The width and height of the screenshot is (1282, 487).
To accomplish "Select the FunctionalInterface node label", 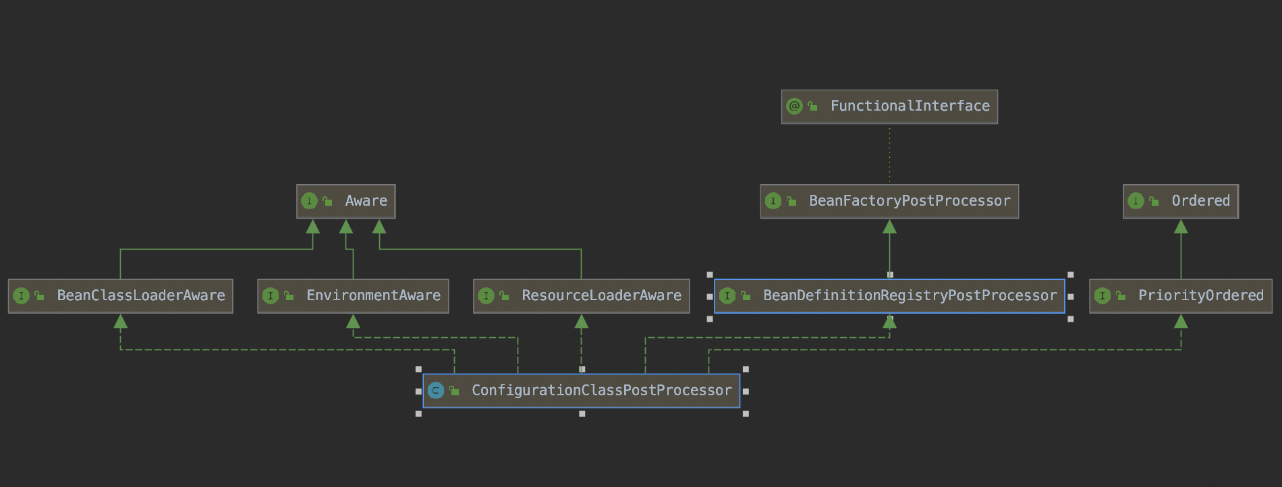I will pos(910,106).
